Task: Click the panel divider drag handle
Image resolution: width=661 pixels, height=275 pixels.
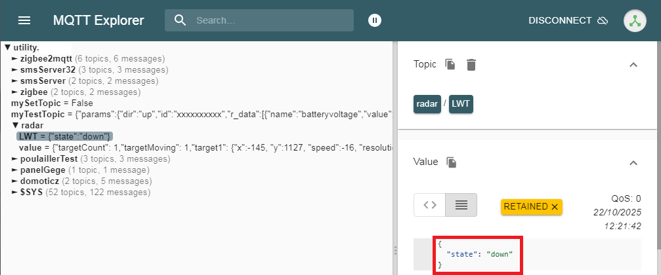Action: coord(394,250)
